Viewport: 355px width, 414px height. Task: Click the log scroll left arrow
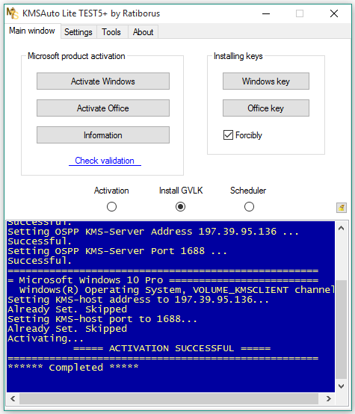(x=13, y=398)
